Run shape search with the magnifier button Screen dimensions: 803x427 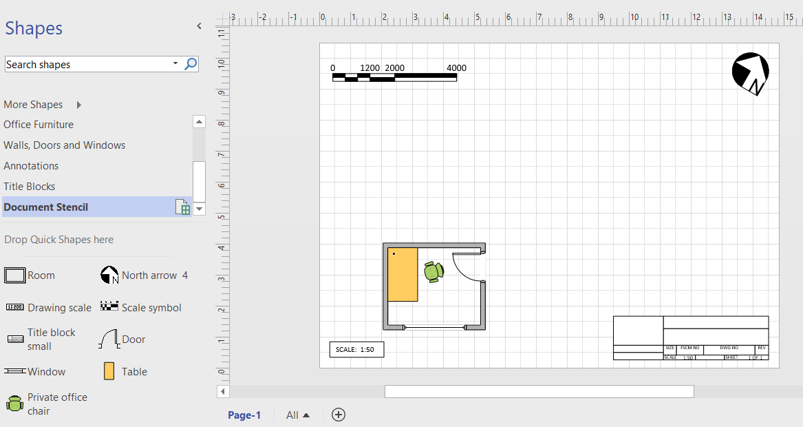click(190, 63)
